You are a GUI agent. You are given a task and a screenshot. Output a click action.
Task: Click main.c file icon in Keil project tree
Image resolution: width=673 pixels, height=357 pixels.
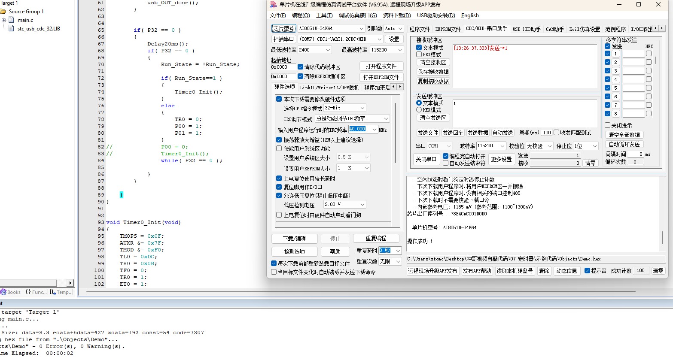(x=12, y=20)
